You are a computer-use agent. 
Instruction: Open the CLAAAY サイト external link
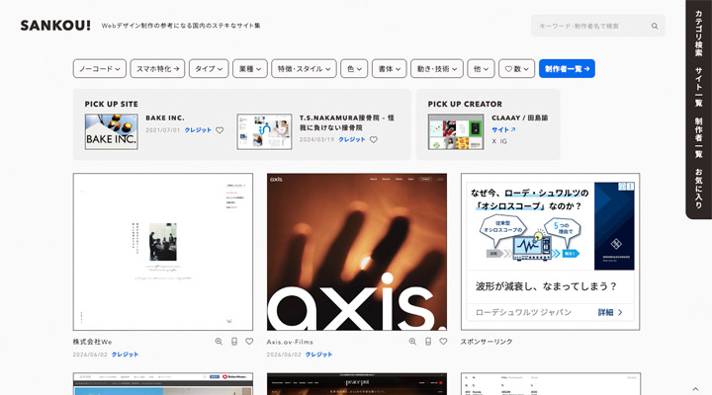click(503, 129)
